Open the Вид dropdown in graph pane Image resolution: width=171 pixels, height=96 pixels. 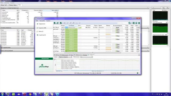[165, 8]
